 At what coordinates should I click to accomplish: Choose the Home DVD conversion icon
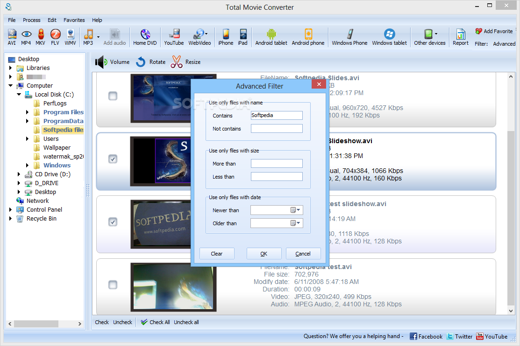[145, 37]
